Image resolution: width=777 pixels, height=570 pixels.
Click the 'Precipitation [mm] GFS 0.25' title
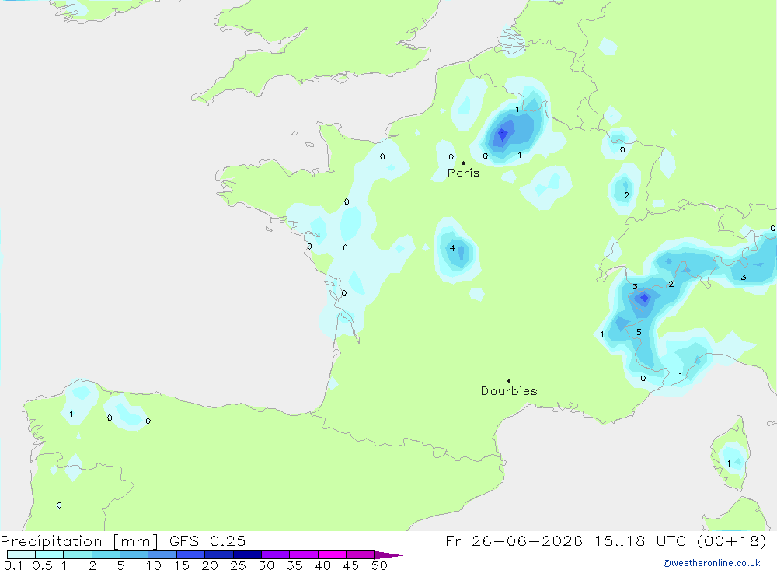pyautogui.click(x=123, y=540)
